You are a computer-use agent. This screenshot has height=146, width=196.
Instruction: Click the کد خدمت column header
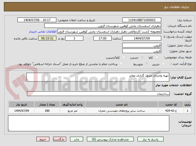pos(171,104)
